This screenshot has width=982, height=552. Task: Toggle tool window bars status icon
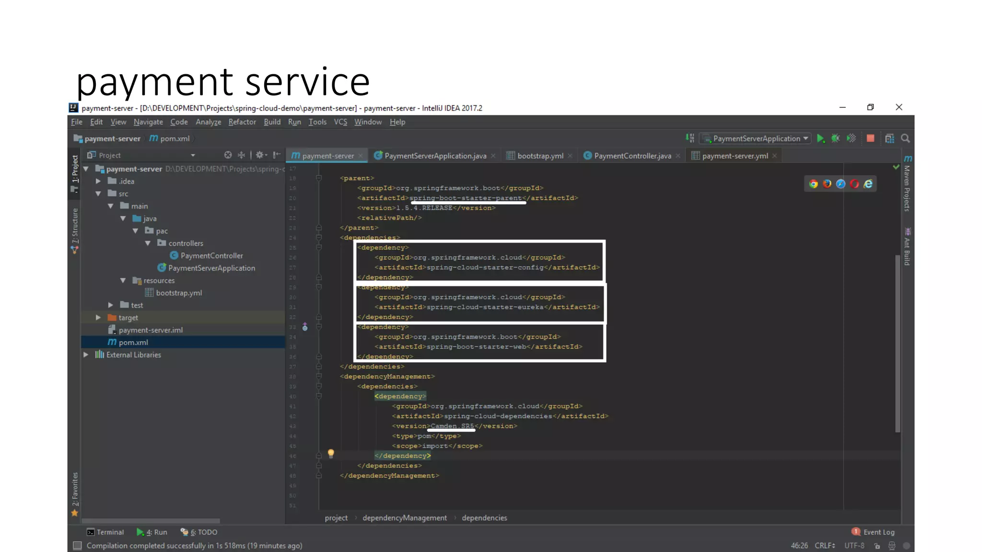77,546
